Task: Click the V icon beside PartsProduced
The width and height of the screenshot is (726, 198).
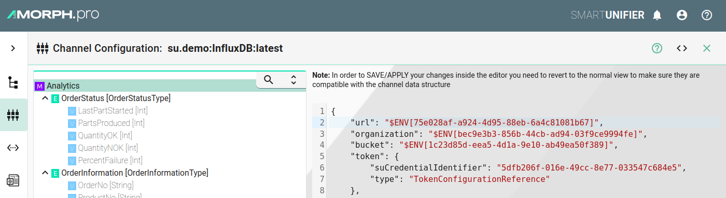Action: (72, 123)
